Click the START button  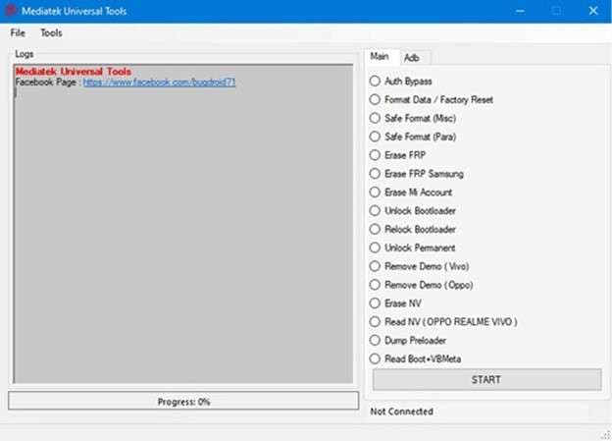click(x=486, y=380)
